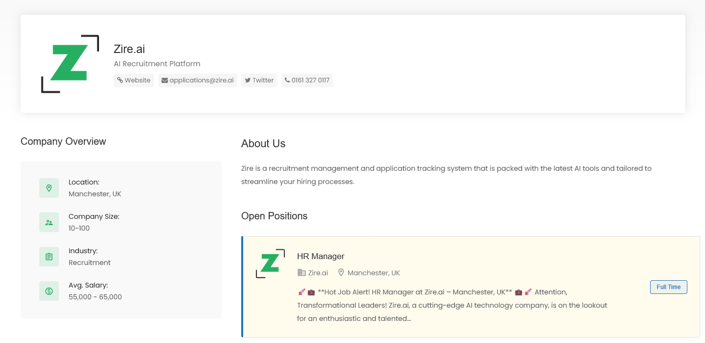The height and width of the screenshot is (343, 705).
Task: Click the 0161 327 0117 phone button
Action: click(307, 80)
